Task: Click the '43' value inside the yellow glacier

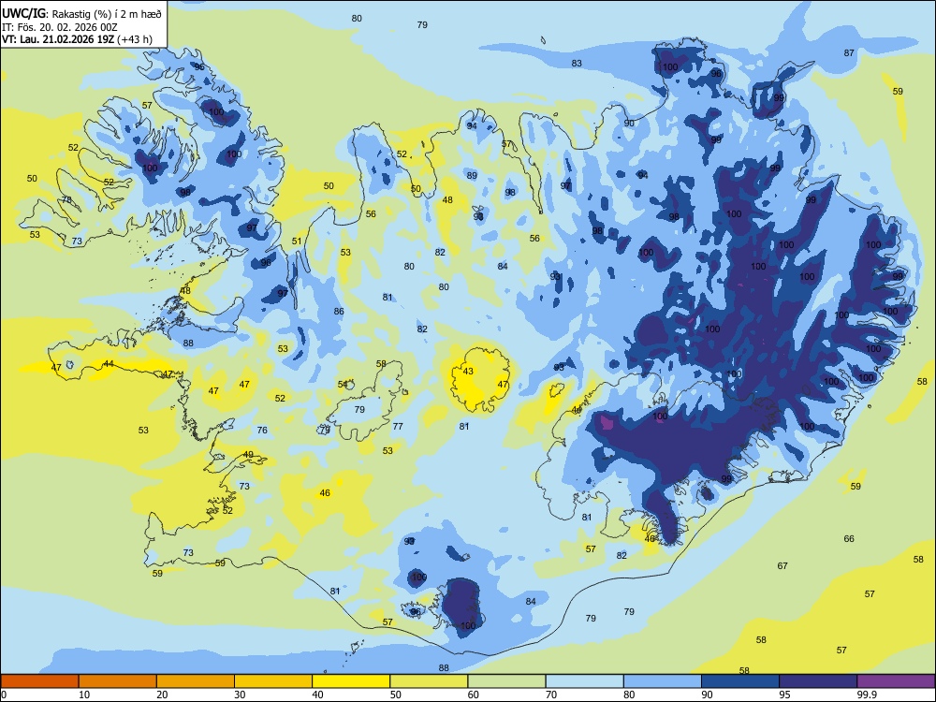Action: pos(468,372)
